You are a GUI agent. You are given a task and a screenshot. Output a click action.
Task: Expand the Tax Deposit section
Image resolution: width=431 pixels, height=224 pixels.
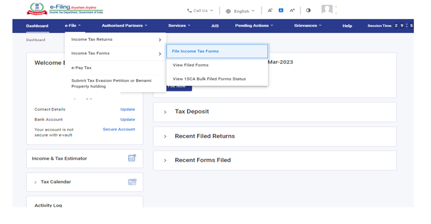[x=192, y=111]
